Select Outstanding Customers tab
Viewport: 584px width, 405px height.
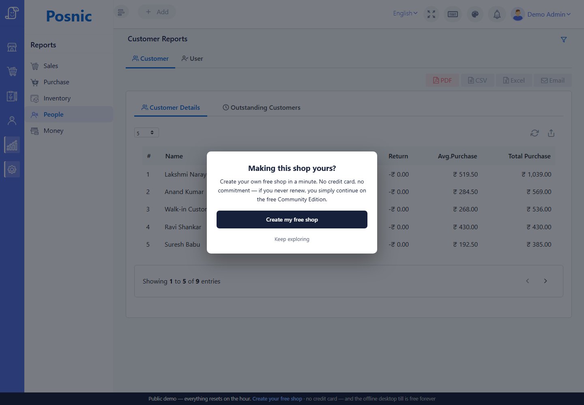(x=262, y=107)
